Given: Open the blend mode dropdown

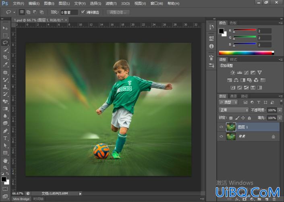Looking at the screenshot, I should tap(234, 110).
